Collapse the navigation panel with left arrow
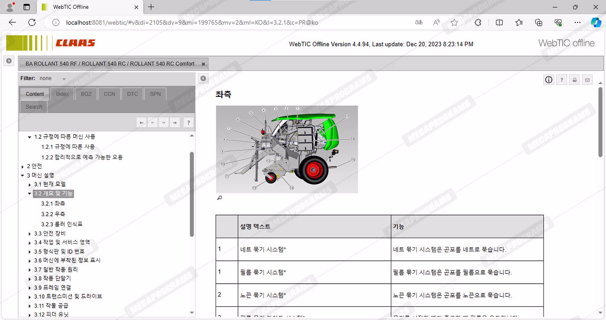 [203, 78]
